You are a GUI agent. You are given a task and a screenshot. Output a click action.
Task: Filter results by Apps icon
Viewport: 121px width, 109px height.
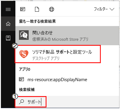(23, 9)
